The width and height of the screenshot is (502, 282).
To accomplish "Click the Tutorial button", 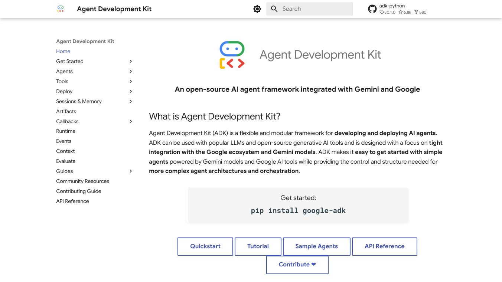I will pos(258,246).
